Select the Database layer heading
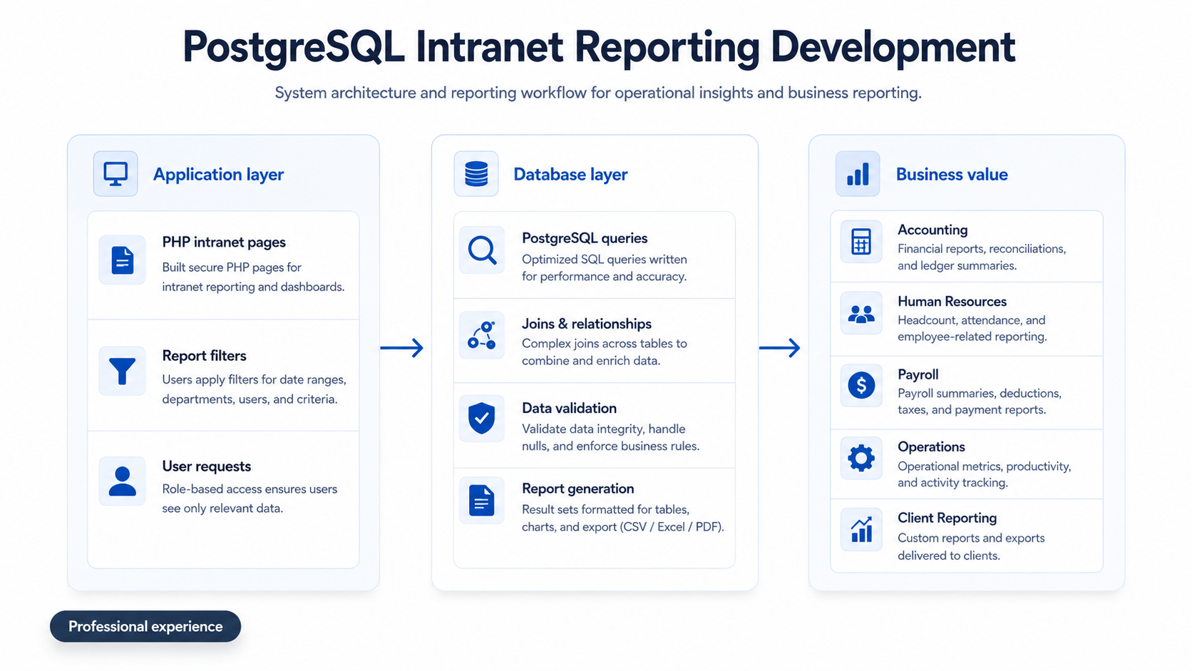The height and width of the screenshot is (671, 1192). [570, 174]
